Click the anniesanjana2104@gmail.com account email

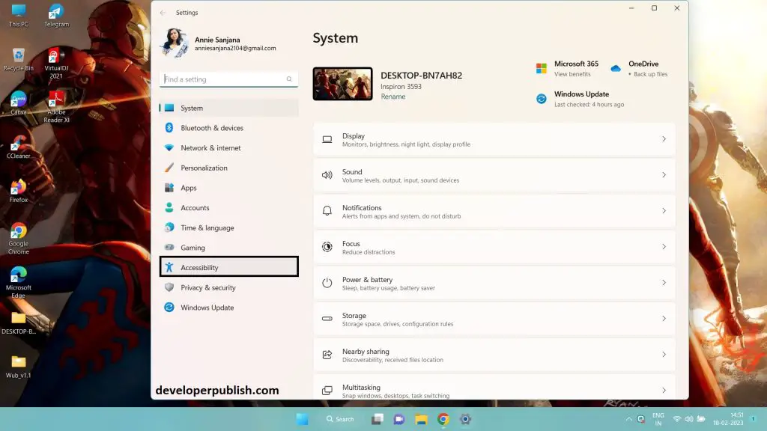pos(235,49)
